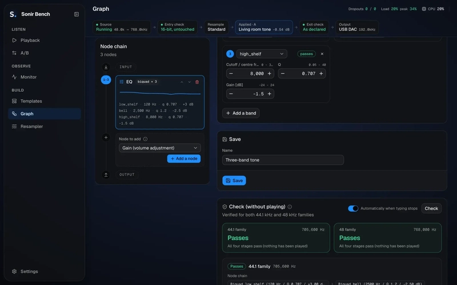
Task: Click the Gain value field -1.5
Action: (250, 93)
